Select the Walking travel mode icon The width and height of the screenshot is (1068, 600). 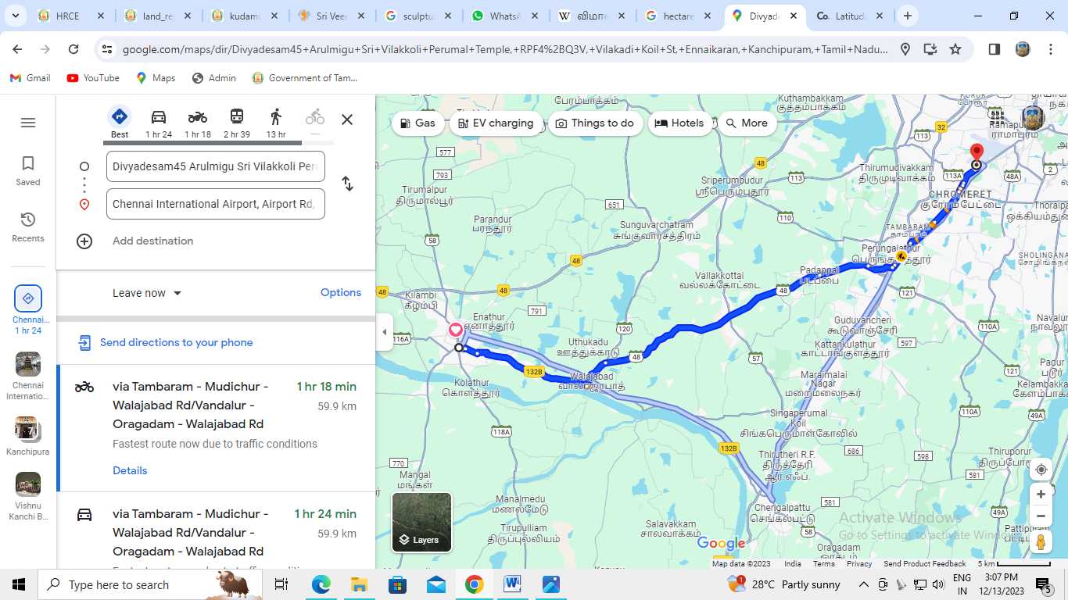[275, 118]
